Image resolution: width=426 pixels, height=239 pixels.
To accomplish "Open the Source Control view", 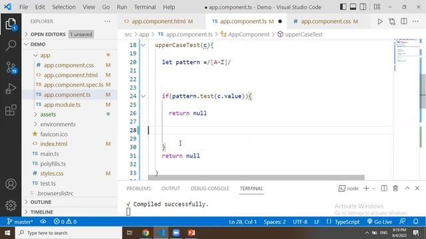I will click(11, 67).
